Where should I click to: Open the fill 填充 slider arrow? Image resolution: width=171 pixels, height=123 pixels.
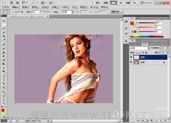point(168,53)
